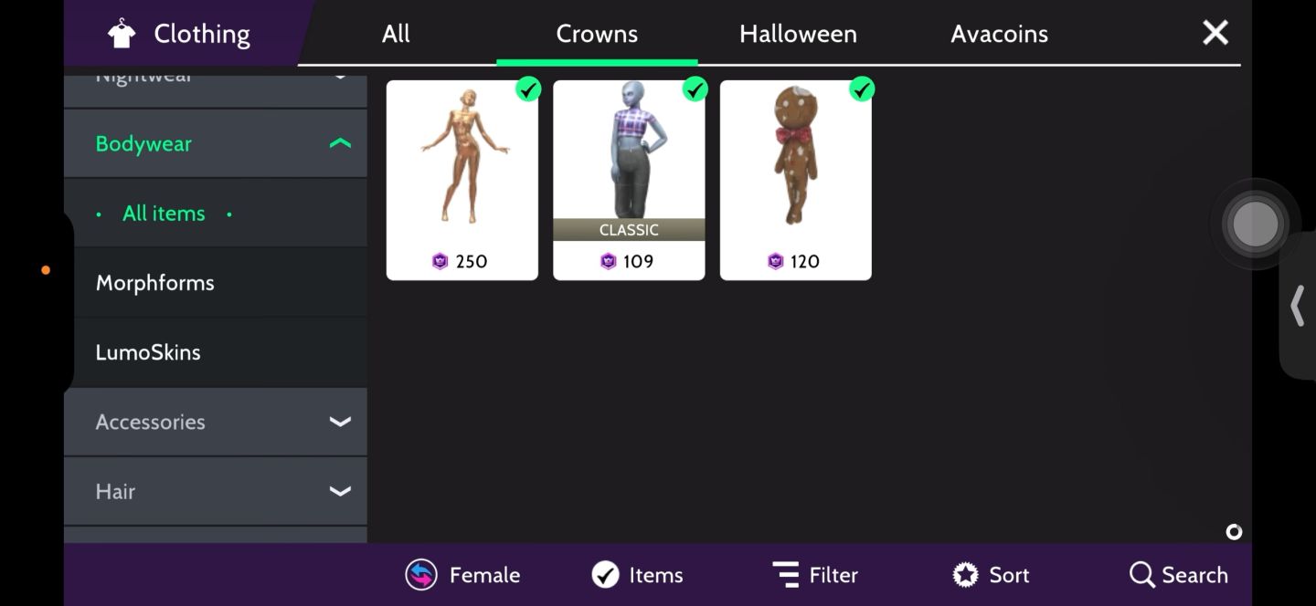This screenshot has height=606, width=1316.
Task: Choose All items under Bodywear
Action: point(164,214)
